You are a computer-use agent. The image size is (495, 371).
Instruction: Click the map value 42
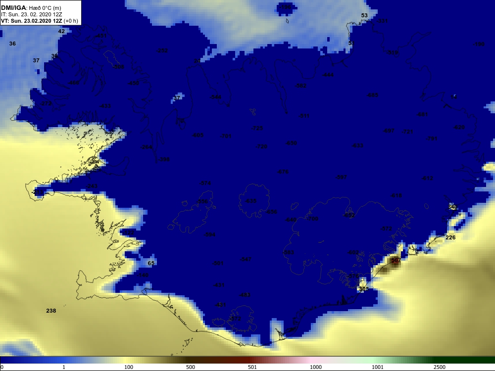point(61,31)
